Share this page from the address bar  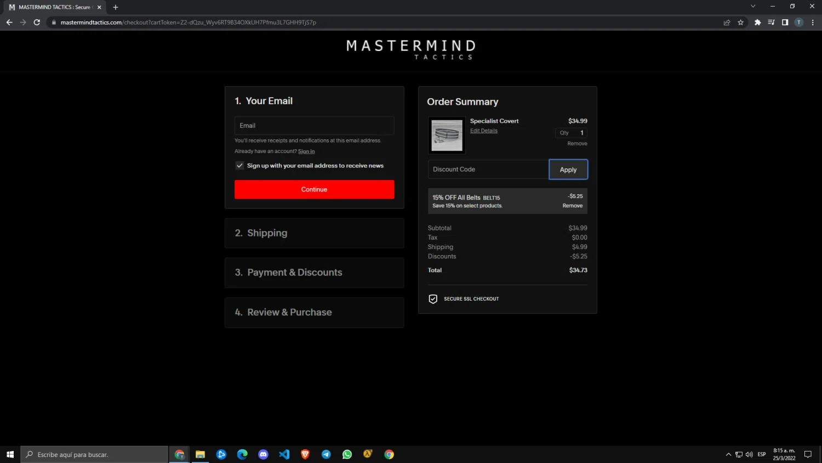pos(727,22)
